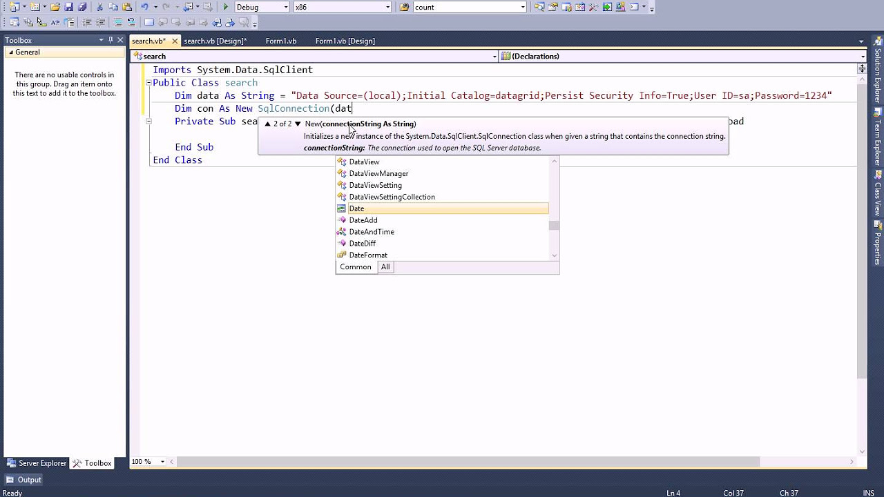Switch to the Form1.vb tab
The height and width of the screenshot is (497, 884).
pyautogui.click(x=281, y=41)
